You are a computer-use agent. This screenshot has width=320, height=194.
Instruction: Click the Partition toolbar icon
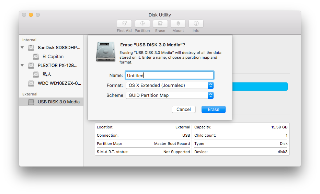pyautogui.click(x=142, y=24)
